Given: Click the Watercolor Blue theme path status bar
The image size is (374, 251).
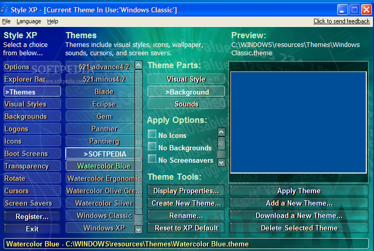Looking at the screenshot, I should pos(186,244).
